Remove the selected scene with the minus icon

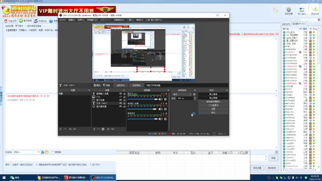coord(65,129)
